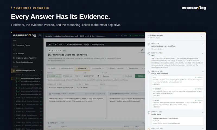Close the Evidence Chain panel
This screenshot has width=217, height=130.
202,36
